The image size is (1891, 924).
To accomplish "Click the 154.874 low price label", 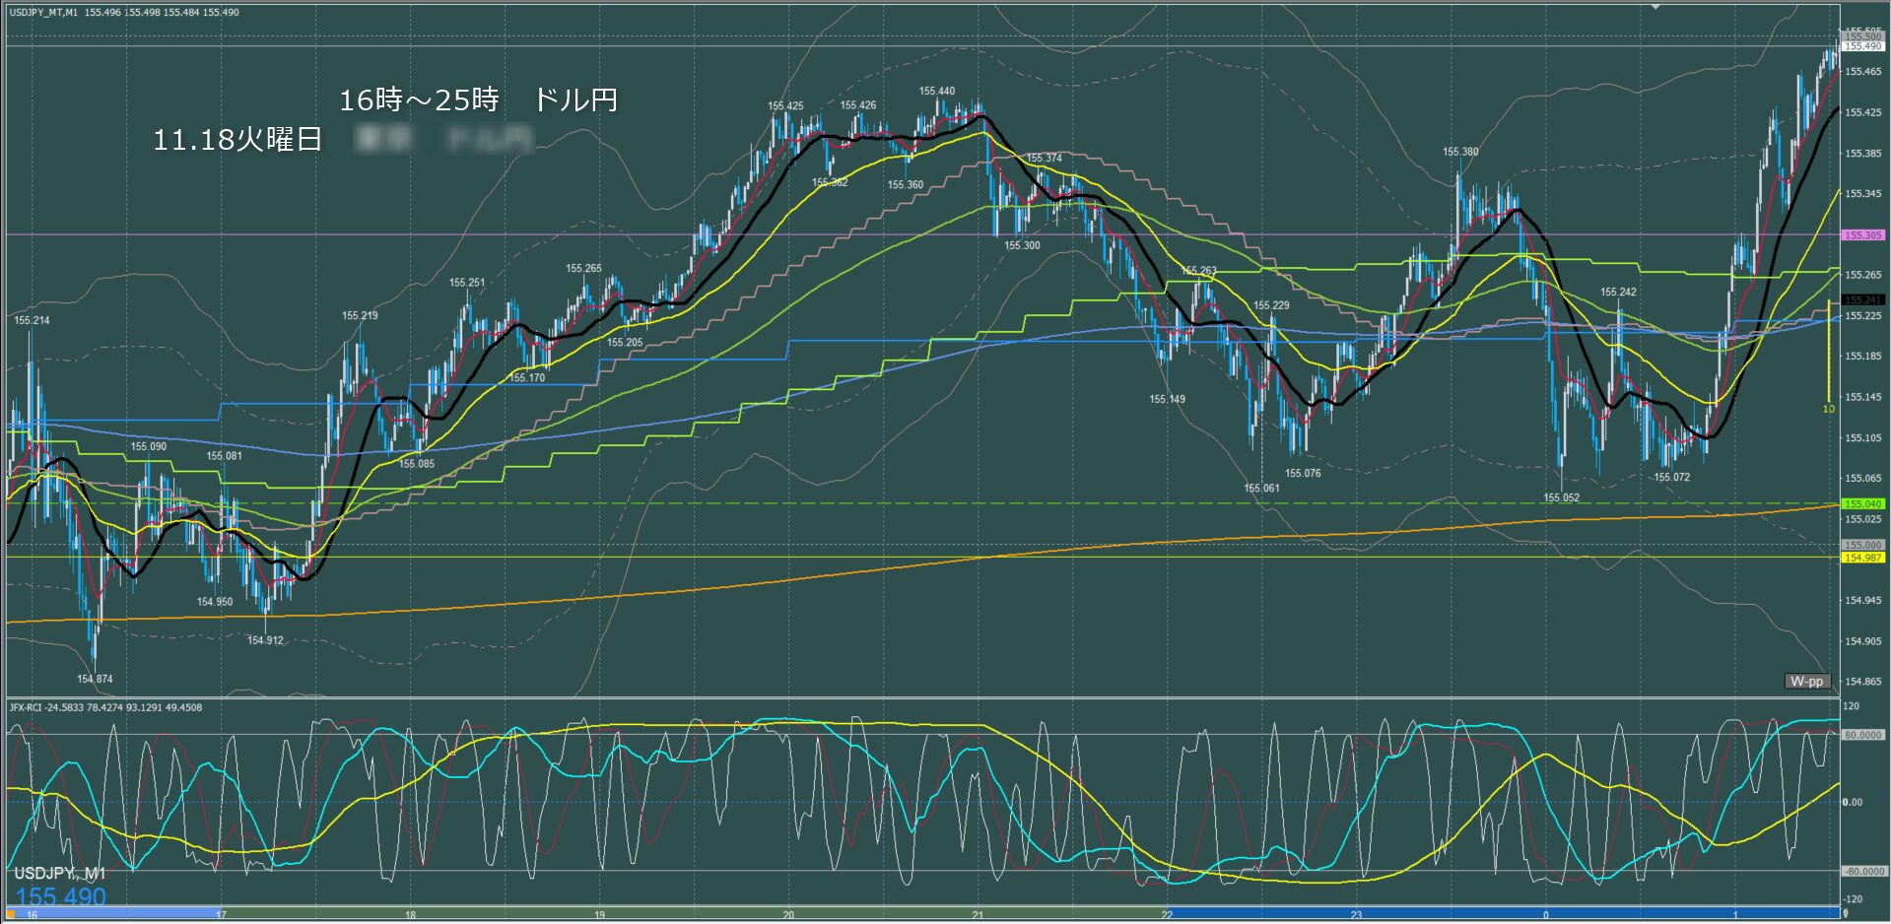I will coord(95,679).
